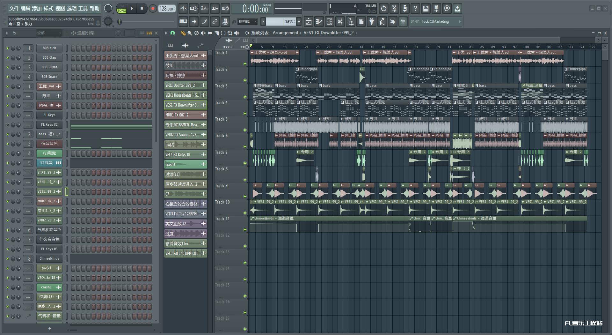This screenshot has width=612, height=335.
Task: Close the channel rack panel
Action: (156, 33)
